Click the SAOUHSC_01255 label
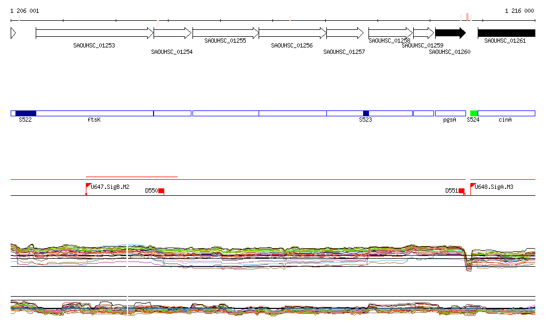Image resolution: width=546 pixels, height=326 pixels. point(226,41)
